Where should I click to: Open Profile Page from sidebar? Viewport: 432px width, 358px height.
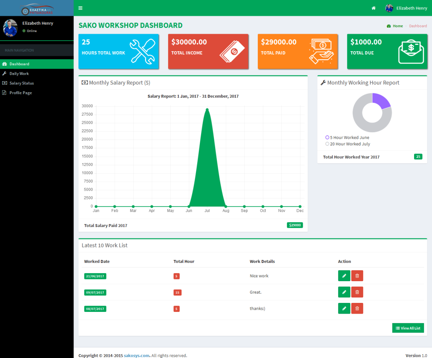(x=20, y=93)
